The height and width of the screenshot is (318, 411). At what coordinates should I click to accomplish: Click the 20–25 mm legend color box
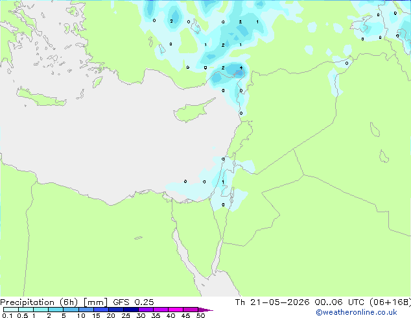[x=115, y=310]
